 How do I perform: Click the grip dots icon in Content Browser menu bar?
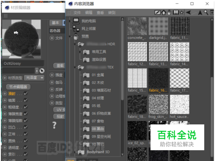69,12
